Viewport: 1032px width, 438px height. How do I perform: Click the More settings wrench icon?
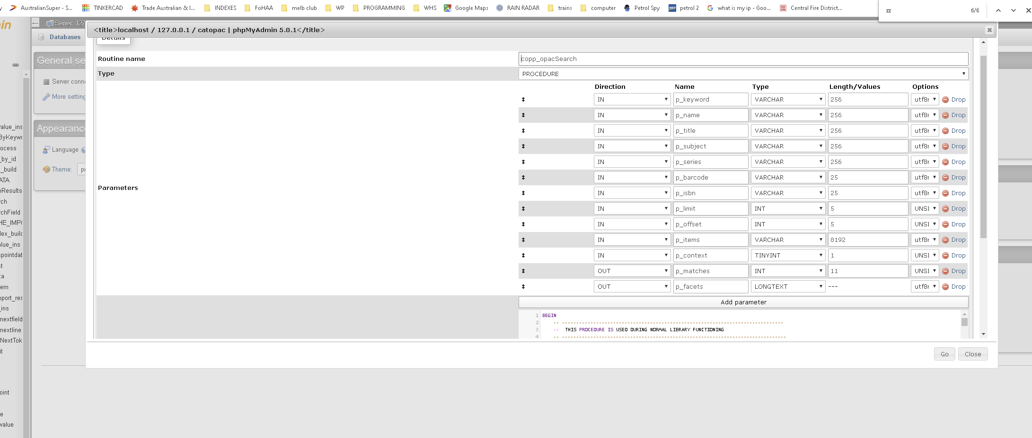coord(46,96)
